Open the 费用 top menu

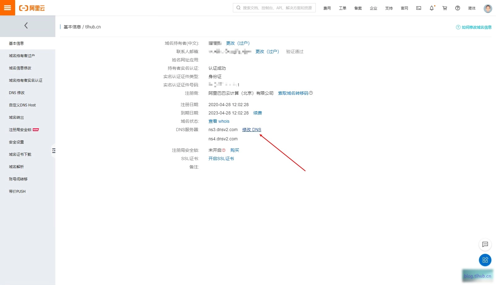[x=327, y=8]
